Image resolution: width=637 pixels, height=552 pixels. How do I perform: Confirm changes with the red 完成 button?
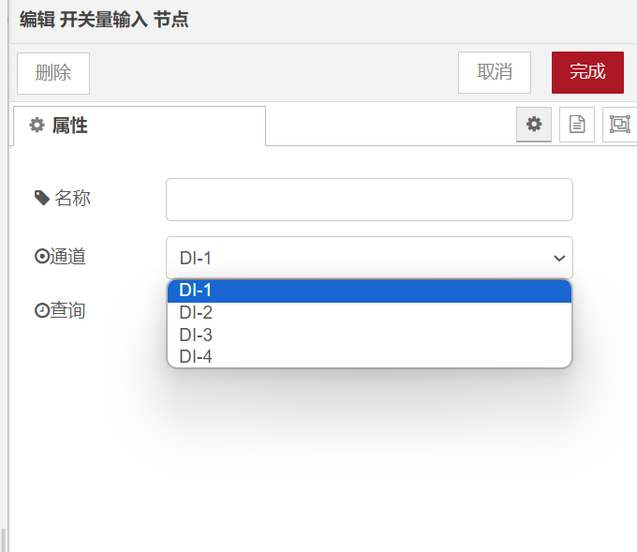click(x=587, y=72)
